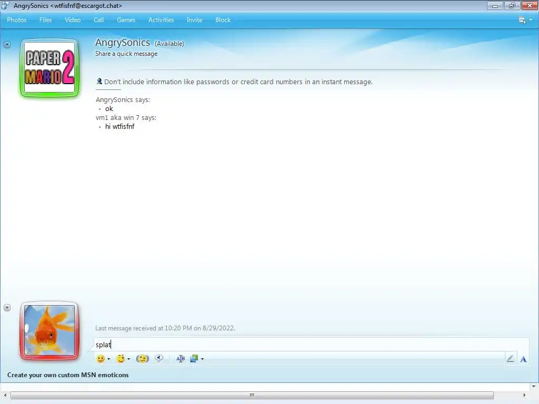Click the goldfish display picture
This screenshot has height=404, width=539.
tap(49, 330)
